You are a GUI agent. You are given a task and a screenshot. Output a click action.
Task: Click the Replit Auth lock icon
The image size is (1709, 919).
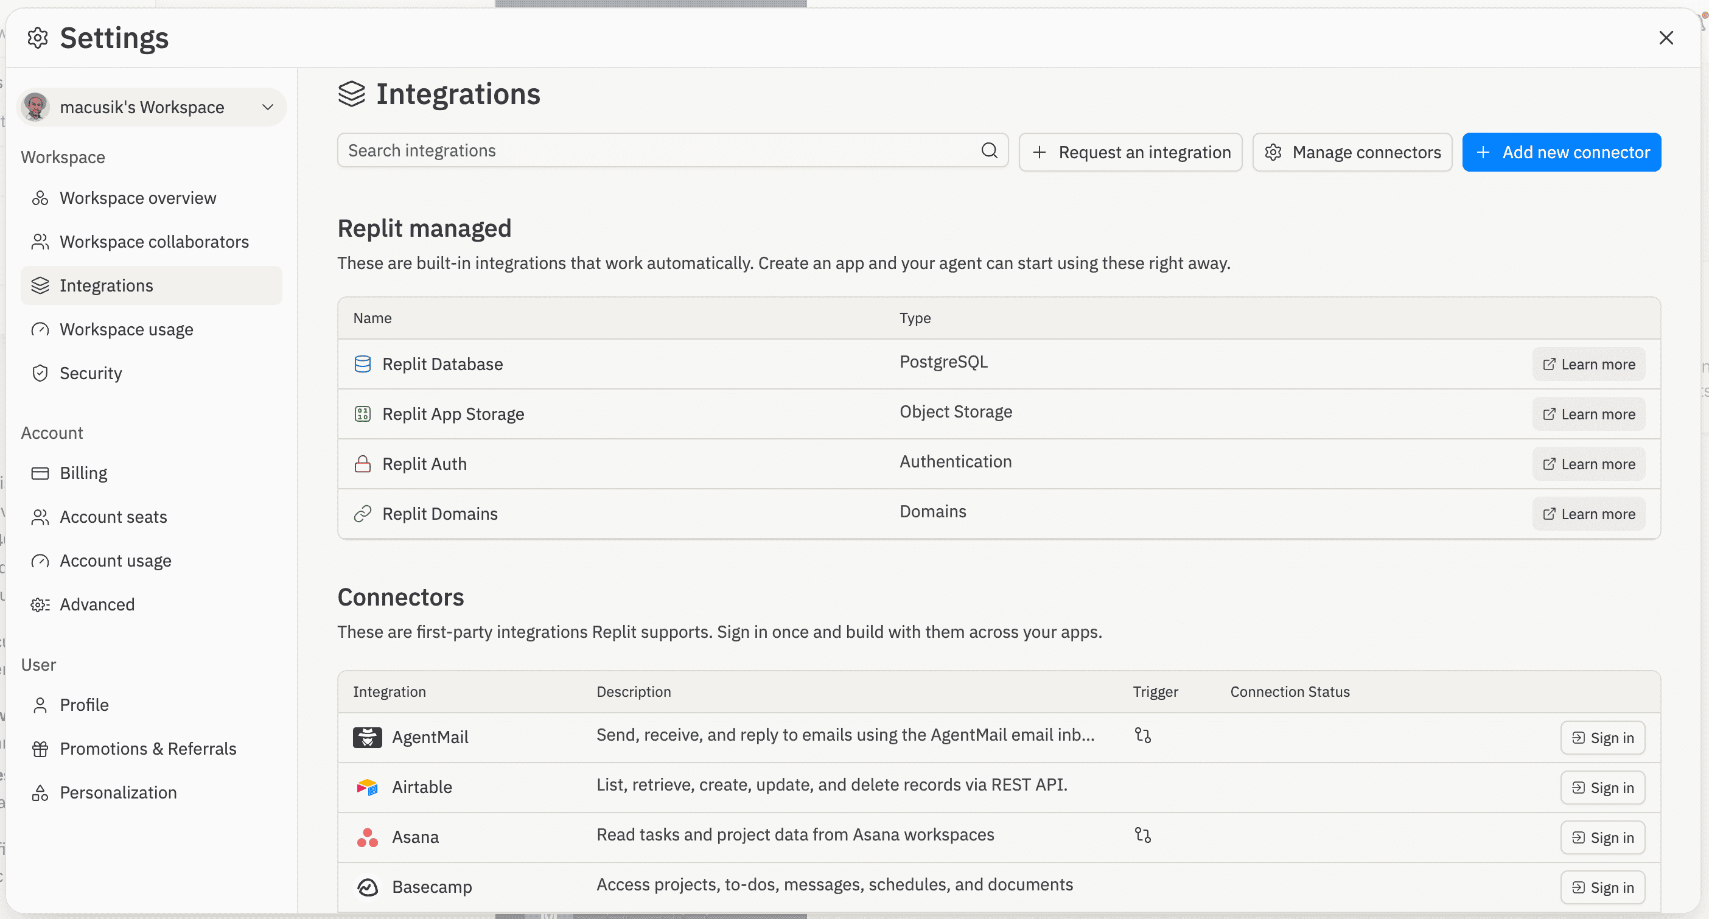coord(362,464)
